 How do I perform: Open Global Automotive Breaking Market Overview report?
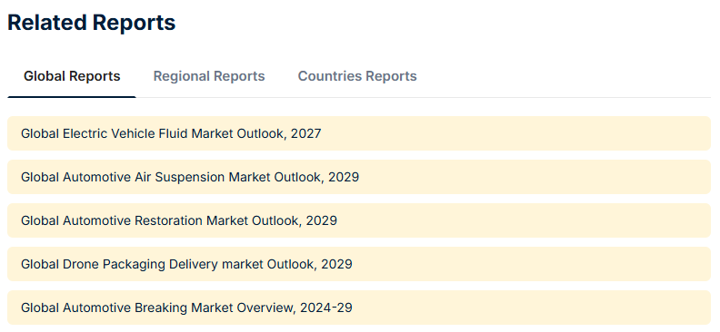(x=359, y=308)
